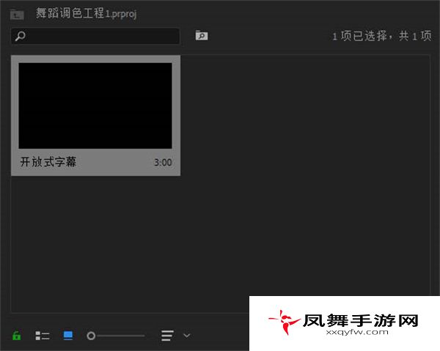Toggle the green project lock icon
Image resolution: width=440 pixels, height=351 pixels.
click(x=17, y=336)
